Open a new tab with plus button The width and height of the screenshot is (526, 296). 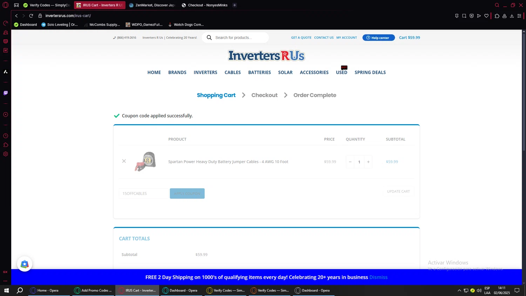point(235,5)
